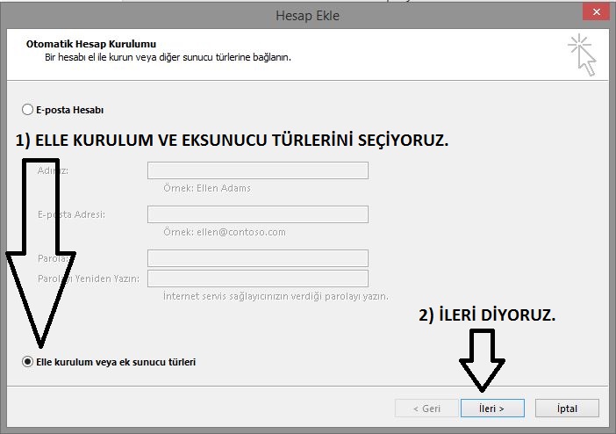Click the internet servis sağlayıcı password hint
Screen dimensions: 616x434
tap(276, 296)
